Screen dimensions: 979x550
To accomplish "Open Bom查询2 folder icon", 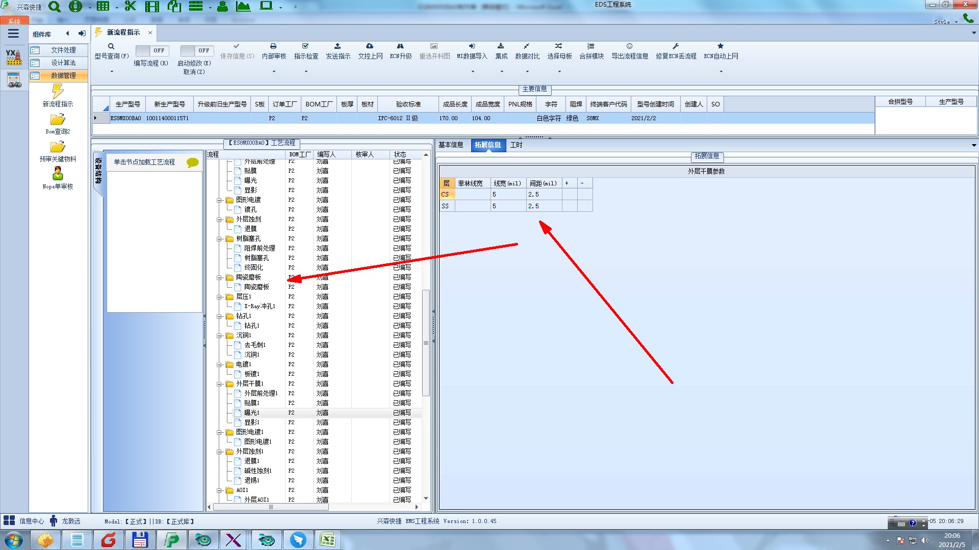I will (58, 120).
